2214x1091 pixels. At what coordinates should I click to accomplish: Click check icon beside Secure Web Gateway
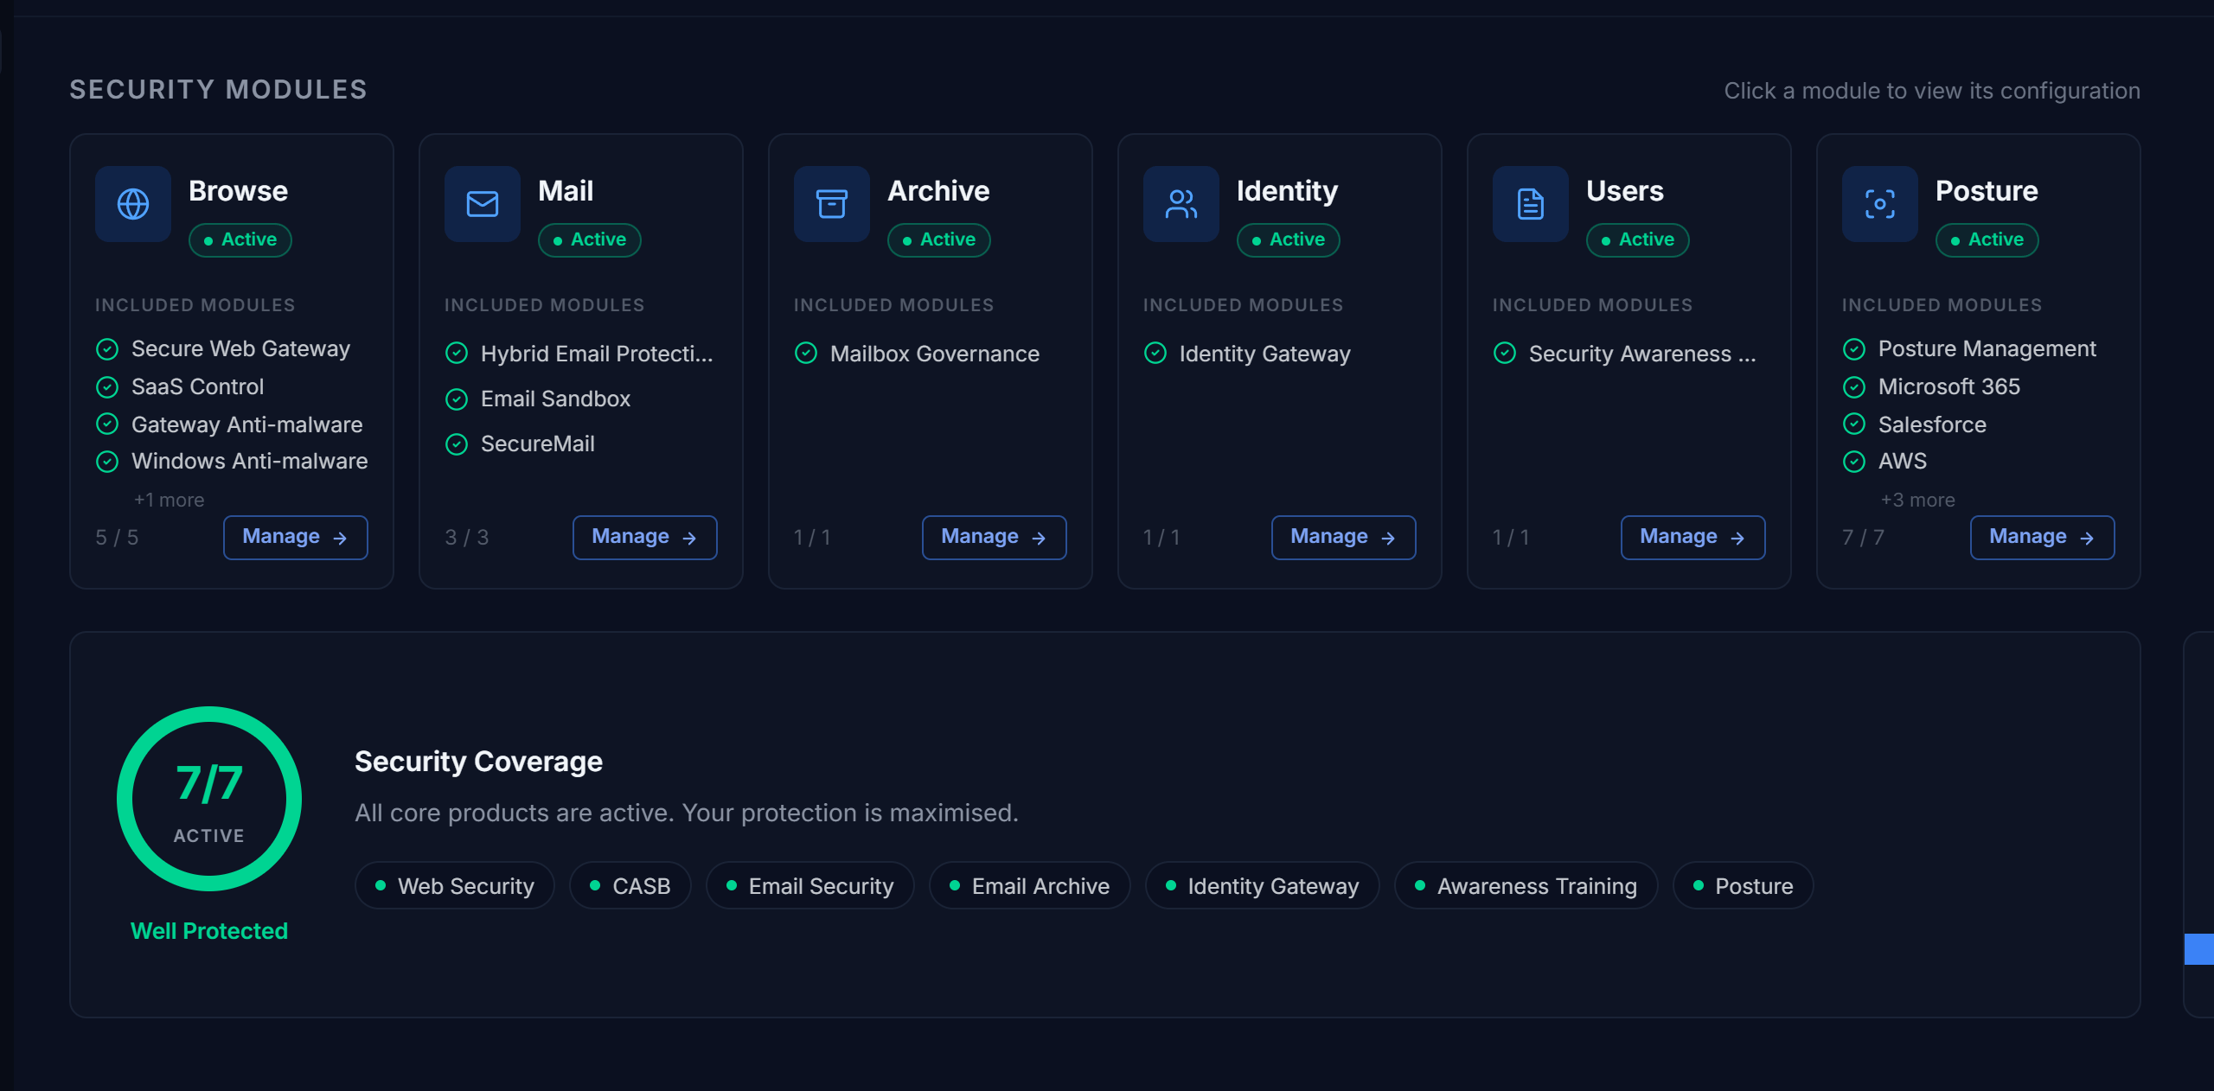tap(107, 349)
